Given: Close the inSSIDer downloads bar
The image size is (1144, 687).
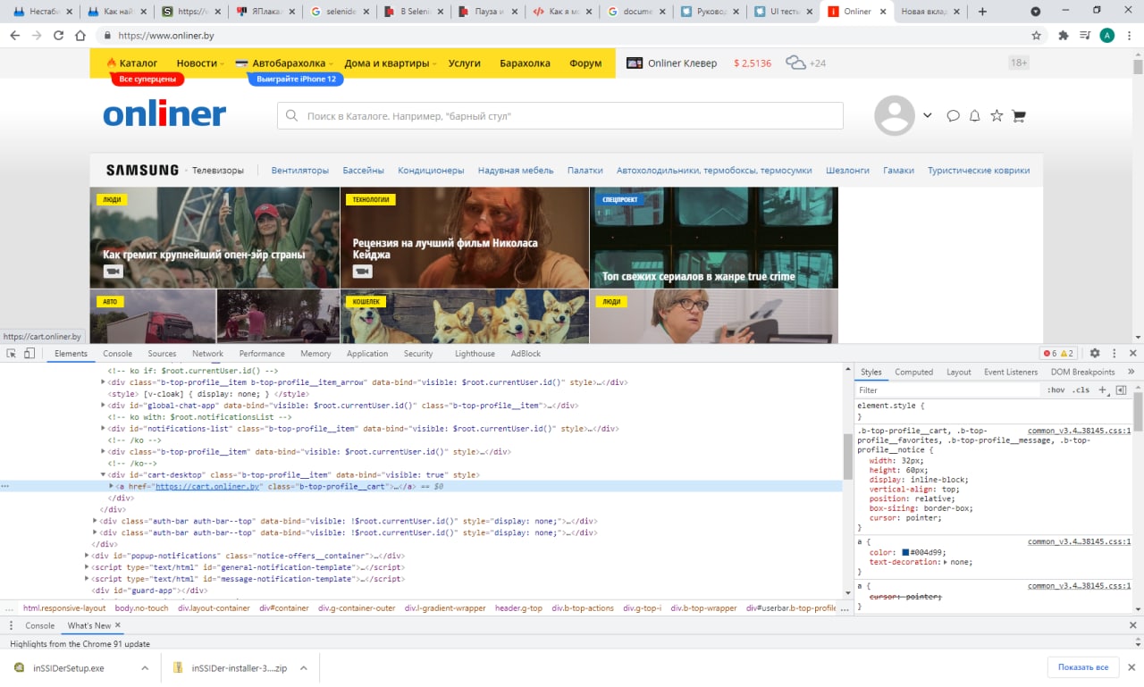Looking at the screenshot, I should 1133,667.
